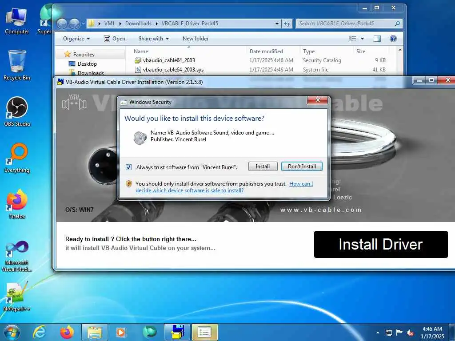Open the Share with dropdown
Screen dimensions: 455x341
pyautogui.click(x=153, y=39)
